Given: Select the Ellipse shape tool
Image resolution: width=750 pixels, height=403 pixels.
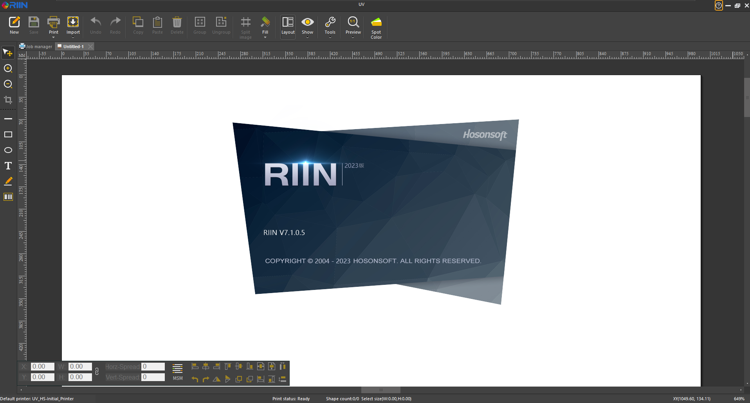Looking at the screenshot, I should (x=8, y=150).
